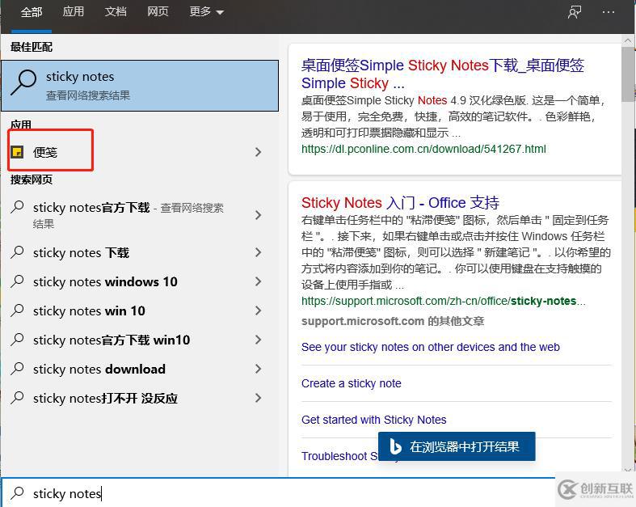The image size is (636, 507).
Task: Select 'sticky notes download' suggestion text
Action: [99, 369]
